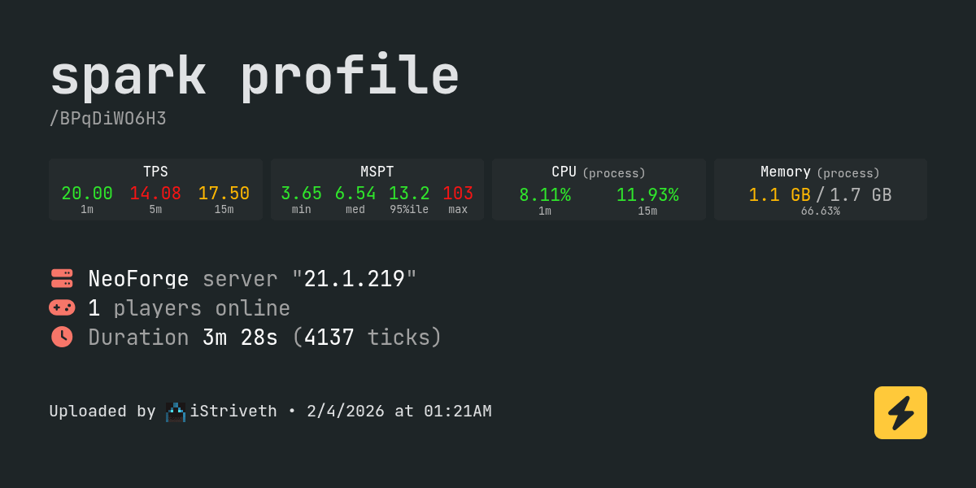Click the spark profile title heading
The height and width of the screenshot is (488, 976).
(x=255, y=76)
